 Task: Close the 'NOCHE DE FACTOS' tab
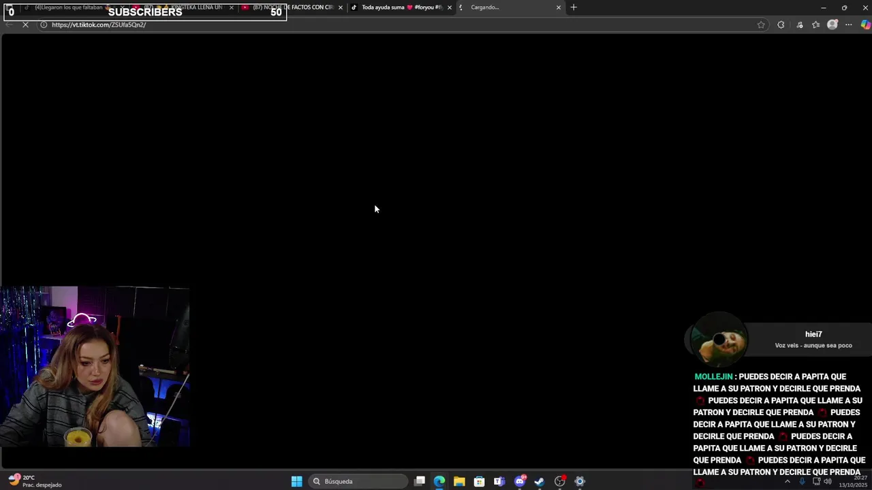point(341,7)
